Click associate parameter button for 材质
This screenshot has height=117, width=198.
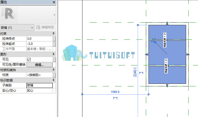point(54,75)
